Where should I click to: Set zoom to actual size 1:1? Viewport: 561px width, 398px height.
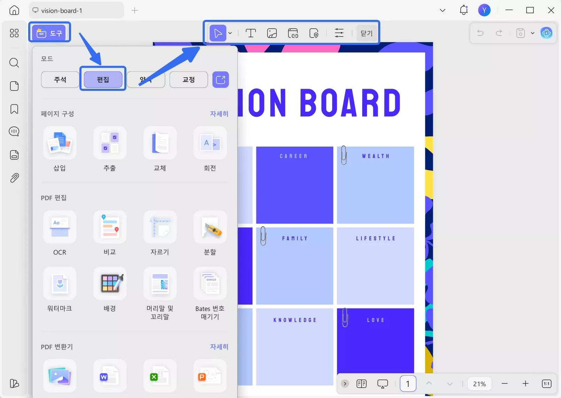[x=547, y=384]
